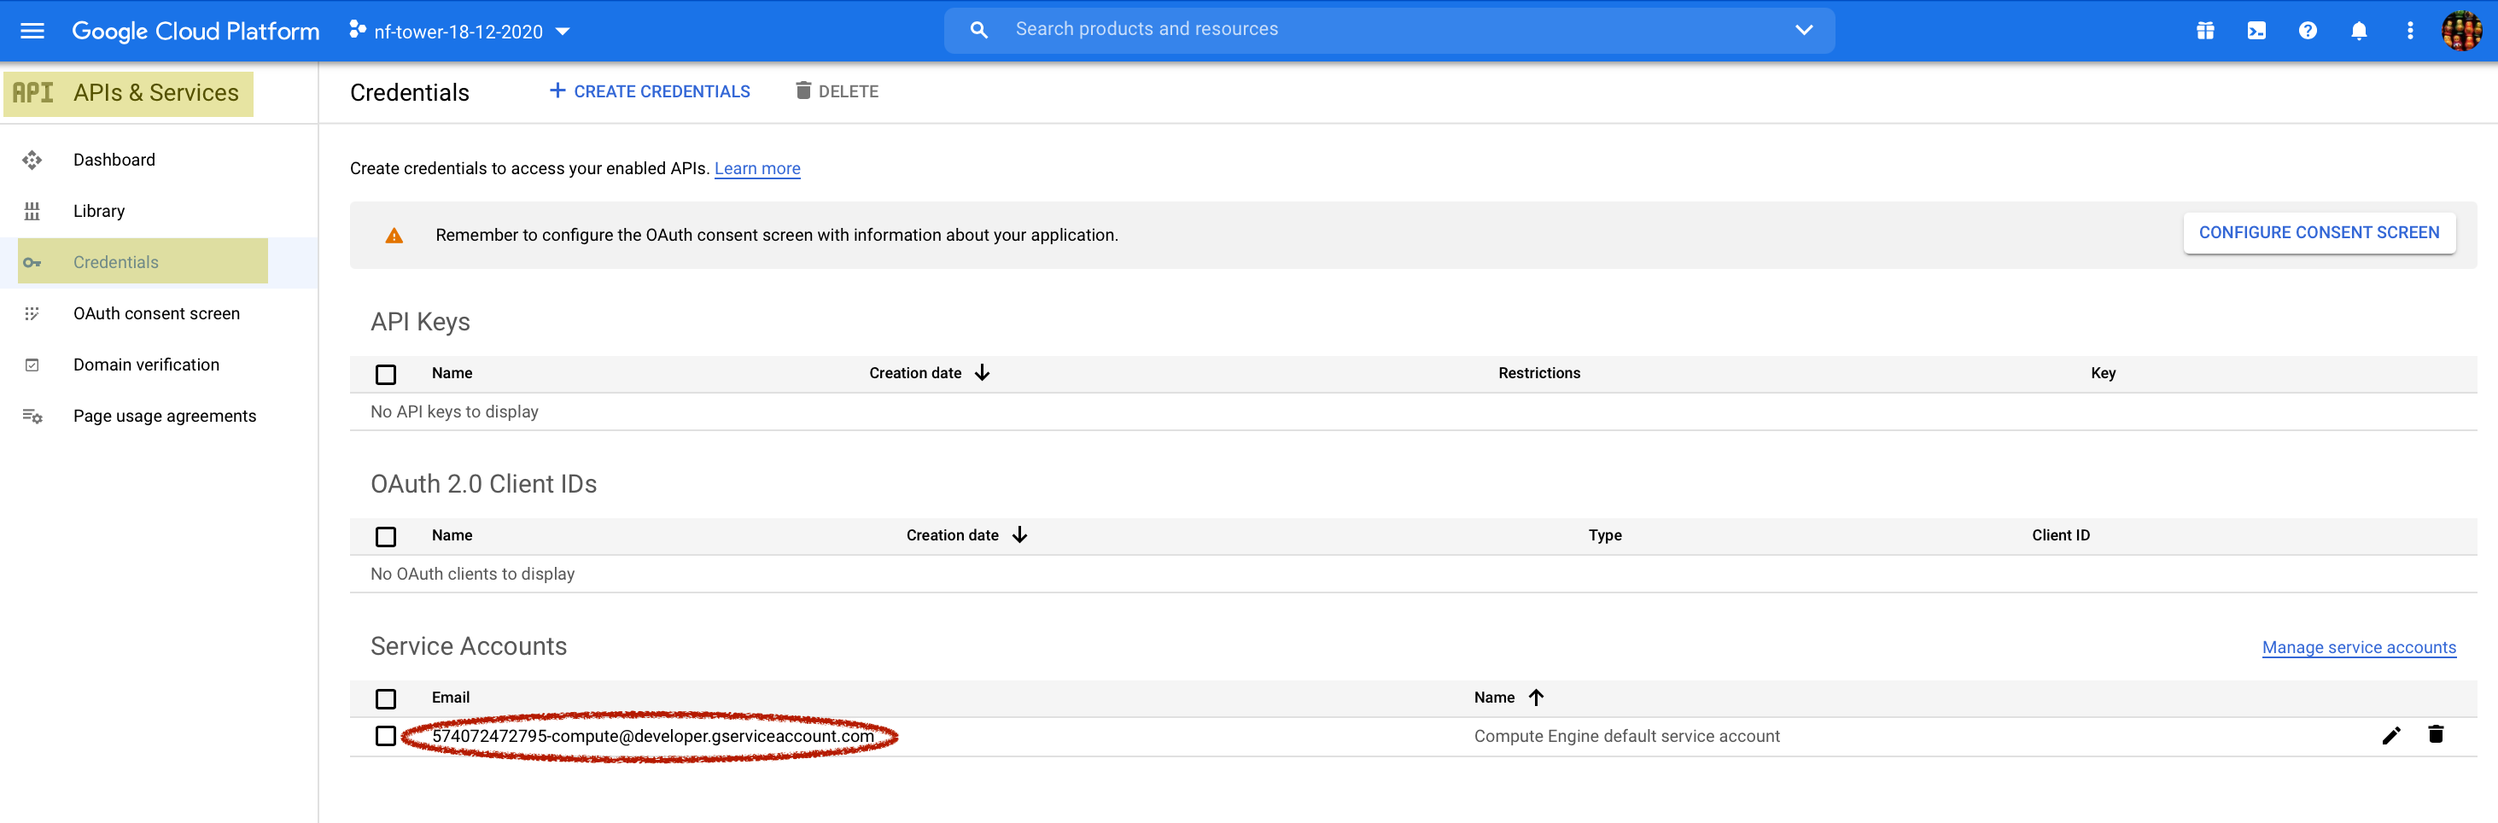Select all OAuth 2.0 Client IDs checkbox
2498x823 pixels.
point(386,536)
